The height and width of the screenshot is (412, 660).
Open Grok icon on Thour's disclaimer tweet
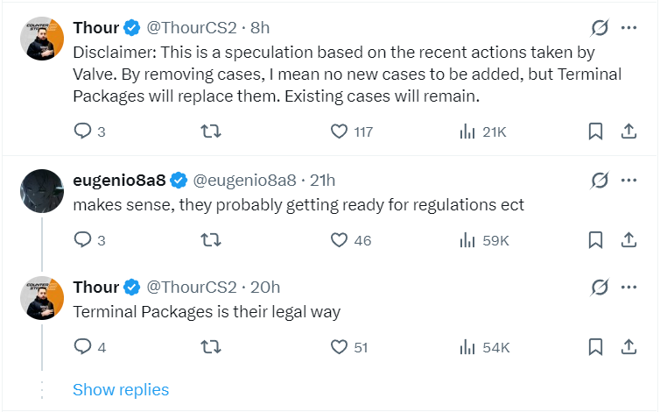coord(600,28)
